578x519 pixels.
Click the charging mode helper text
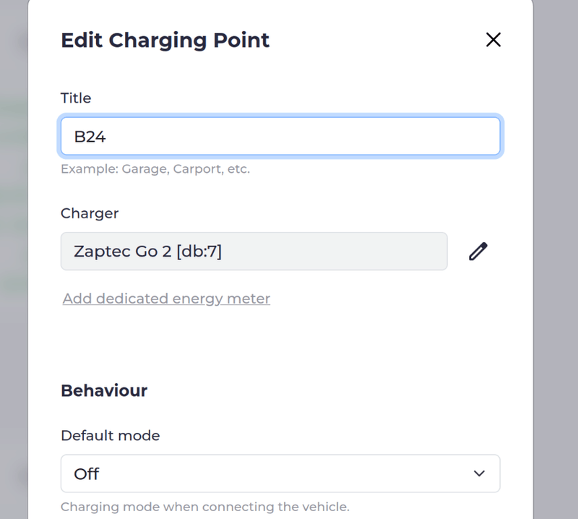(204, 507)
